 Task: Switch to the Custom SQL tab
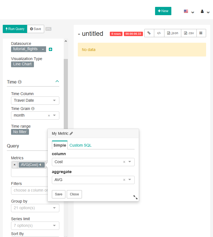(80, 145)
